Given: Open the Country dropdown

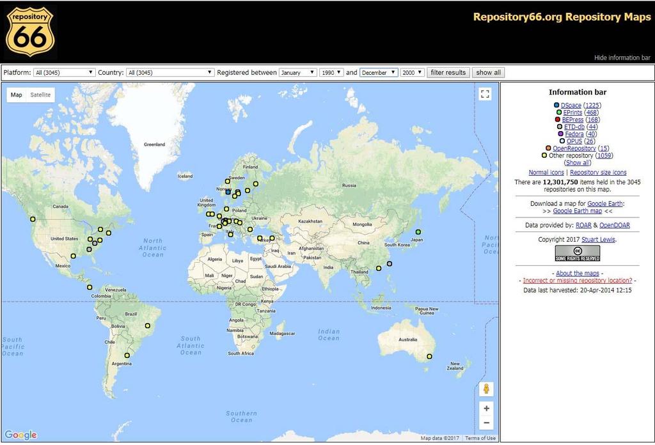Looking at the screenshot, I should click(x=170, y=73).
